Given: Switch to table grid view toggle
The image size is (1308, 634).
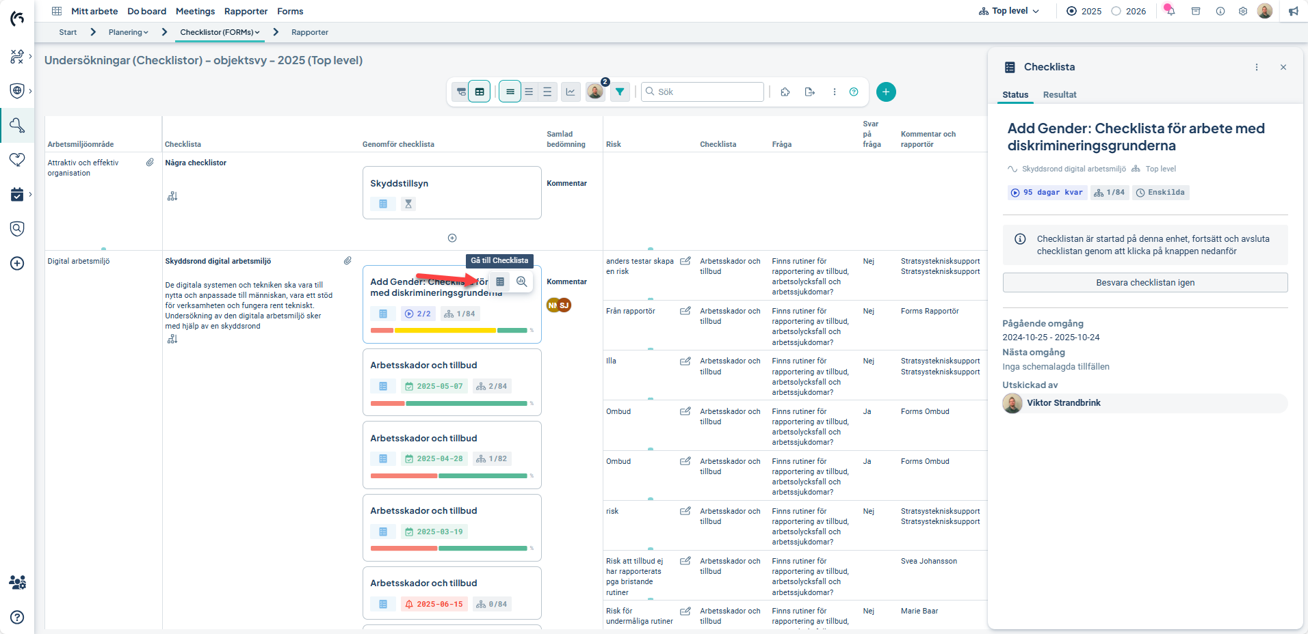Looking at the screenshot, I should [480, 92].
